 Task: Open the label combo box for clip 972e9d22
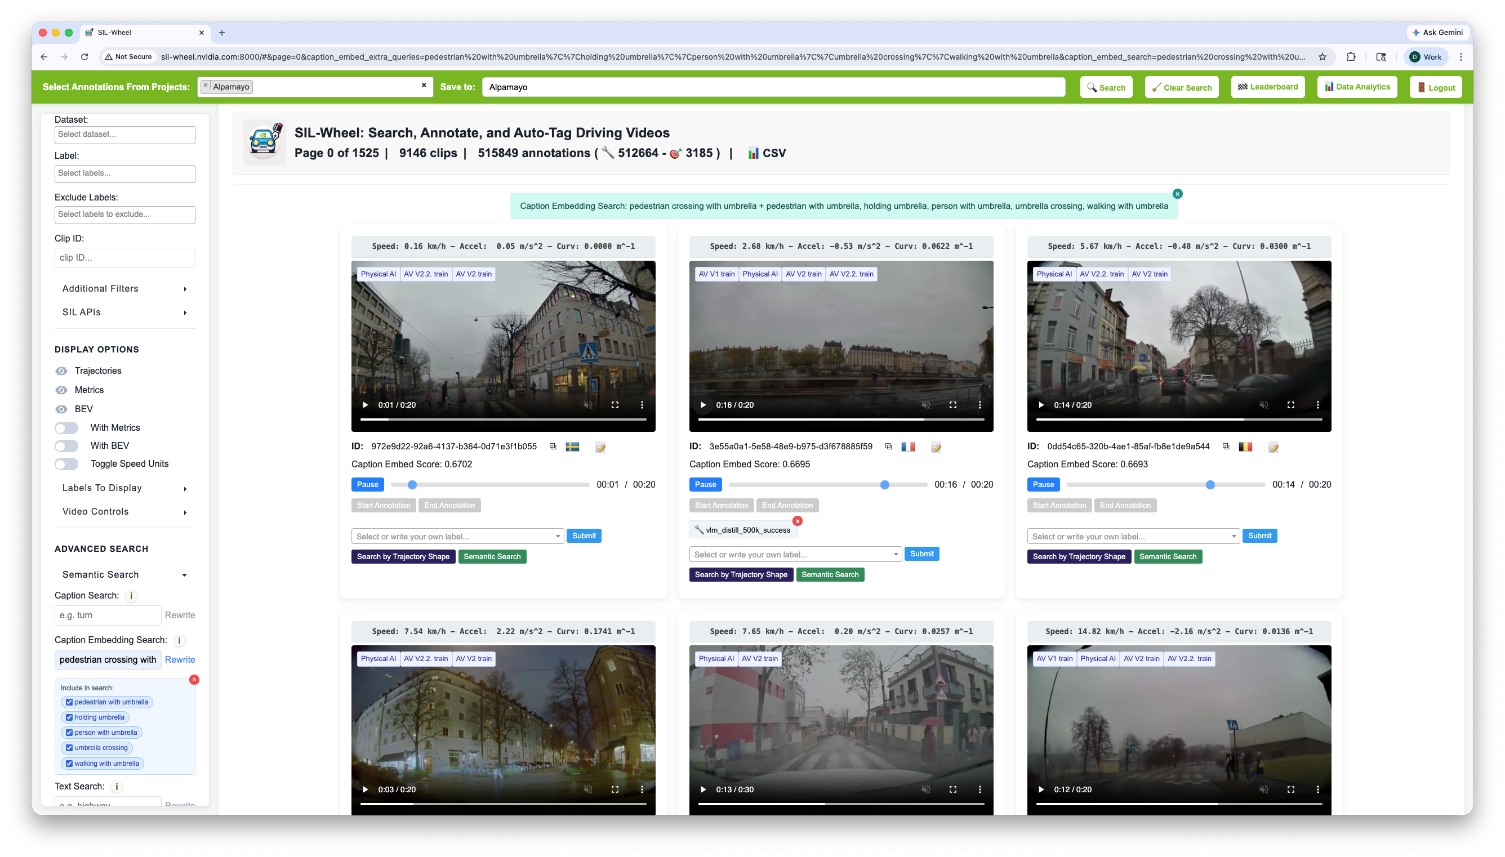(457, 536)
